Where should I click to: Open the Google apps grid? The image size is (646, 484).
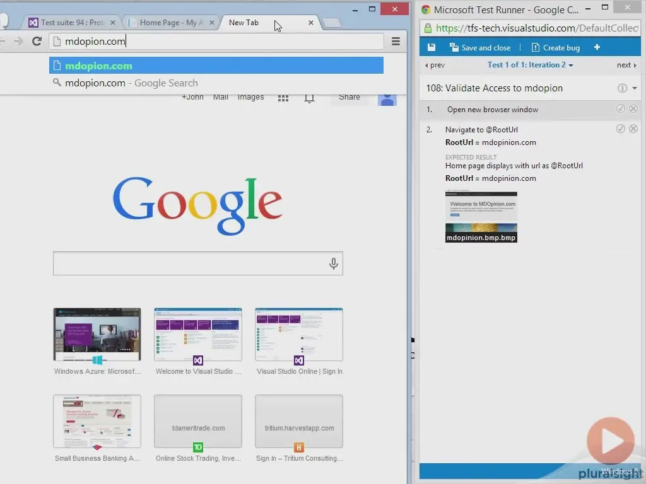point(283,98)
